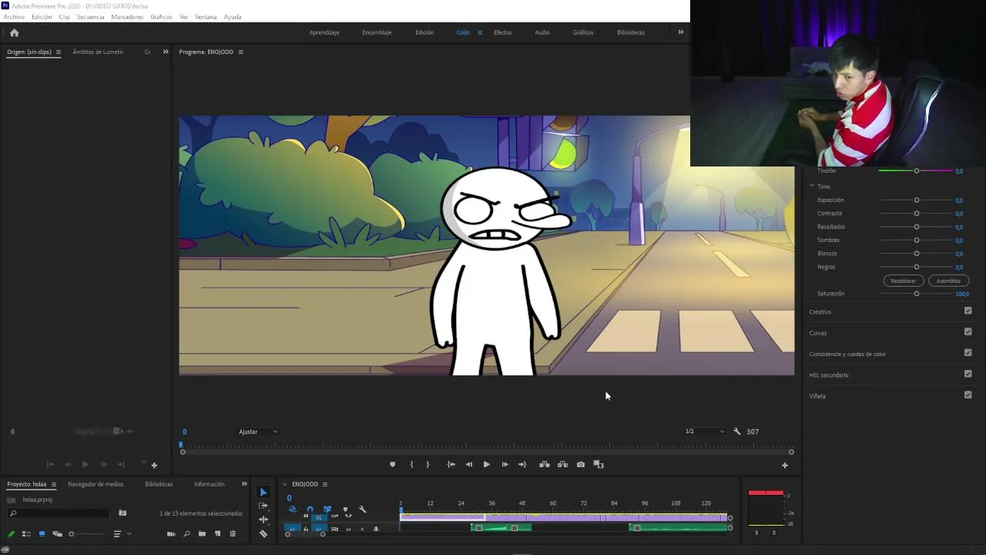Open the Secuencia menu

(90, 17)
